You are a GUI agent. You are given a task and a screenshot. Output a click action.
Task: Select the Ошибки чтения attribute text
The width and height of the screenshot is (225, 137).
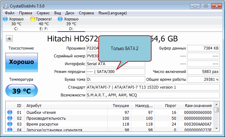coord(41,113)
